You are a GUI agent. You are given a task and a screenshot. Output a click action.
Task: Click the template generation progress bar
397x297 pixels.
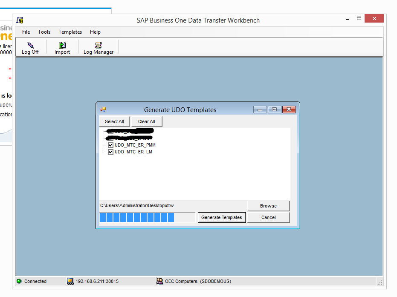click(147, 217)
